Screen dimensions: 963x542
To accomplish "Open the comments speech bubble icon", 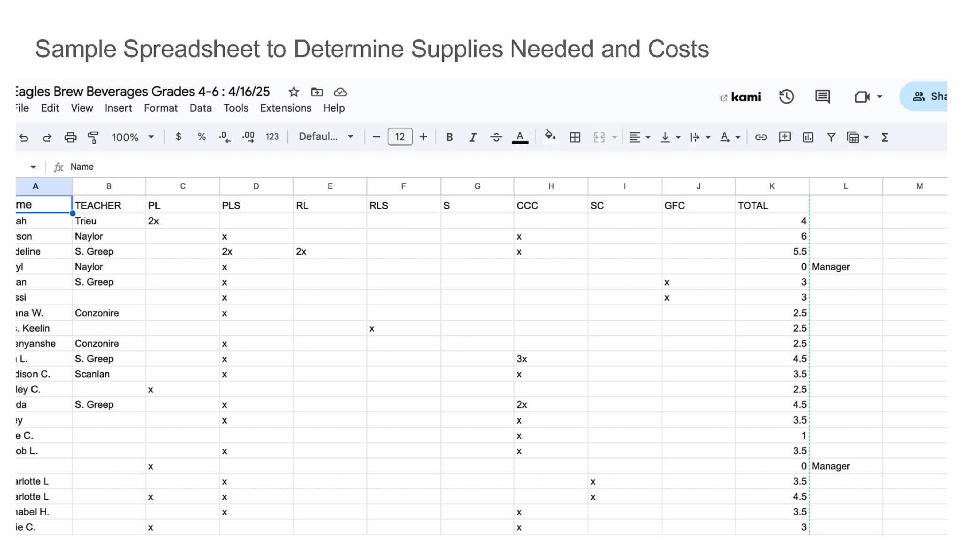I will coord(822,97).
